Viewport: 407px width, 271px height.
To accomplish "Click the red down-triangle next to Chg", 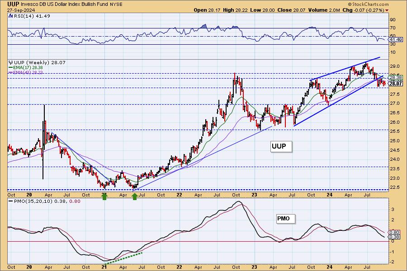I will [387, 10].
